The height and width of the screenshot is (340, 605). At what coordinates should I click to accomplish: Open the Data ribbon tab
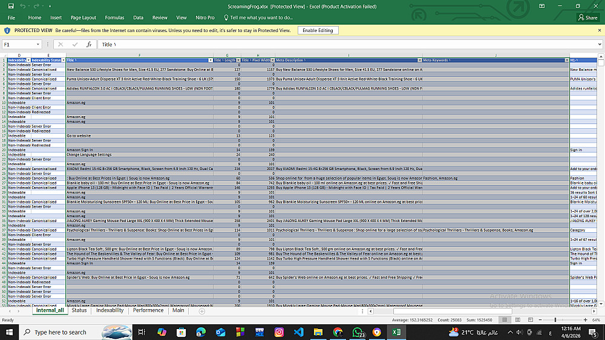tap(138, 18)
